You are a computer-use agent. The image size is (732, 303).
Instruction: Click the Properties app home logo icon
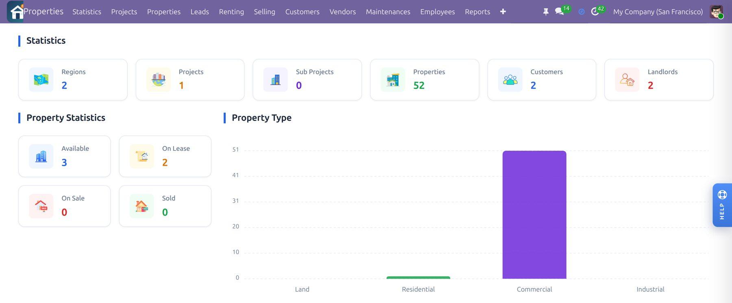pos(15,11)
